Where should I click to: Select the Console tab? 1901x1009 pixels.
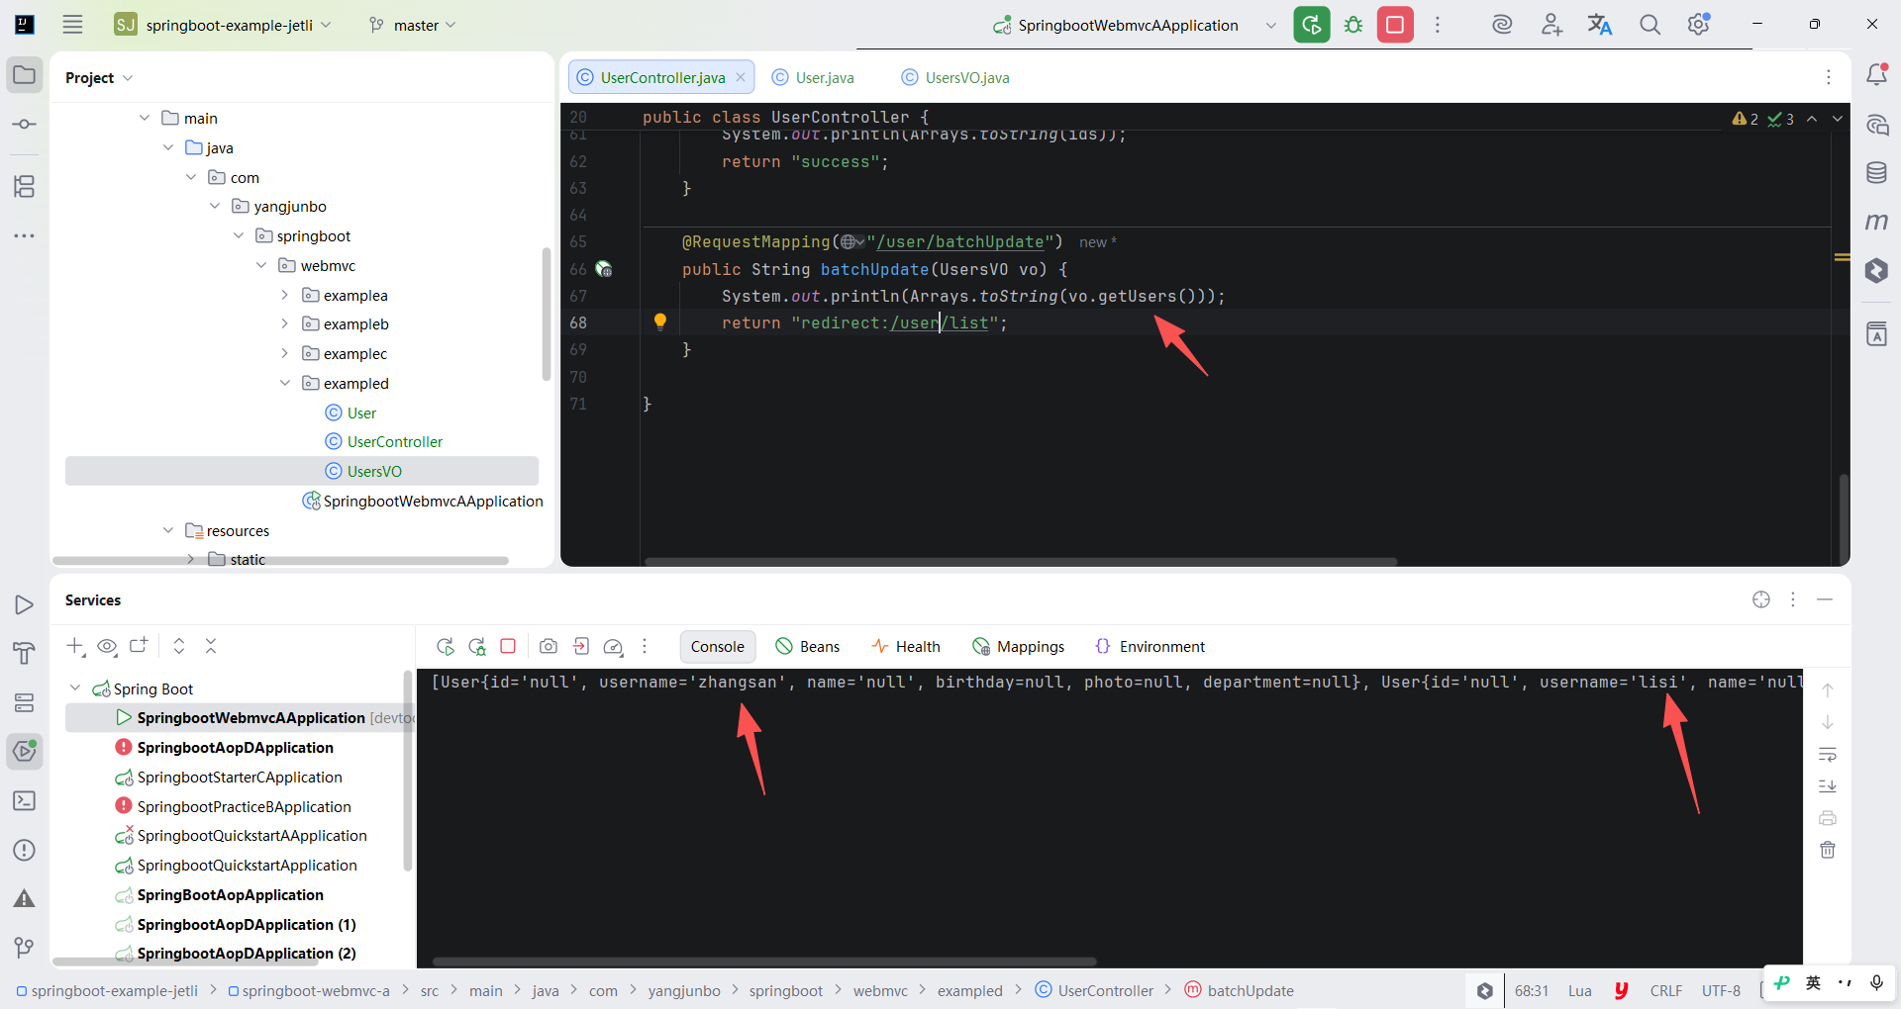click(718, 646)
